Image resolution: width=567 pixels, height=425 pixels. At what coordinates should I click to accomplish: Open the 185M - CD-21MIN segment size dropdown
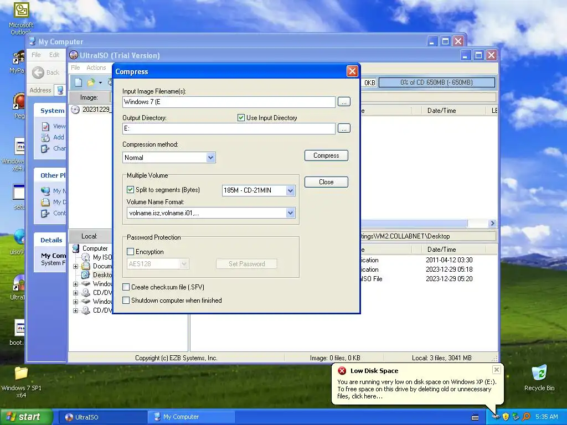[x=290, y=190]
